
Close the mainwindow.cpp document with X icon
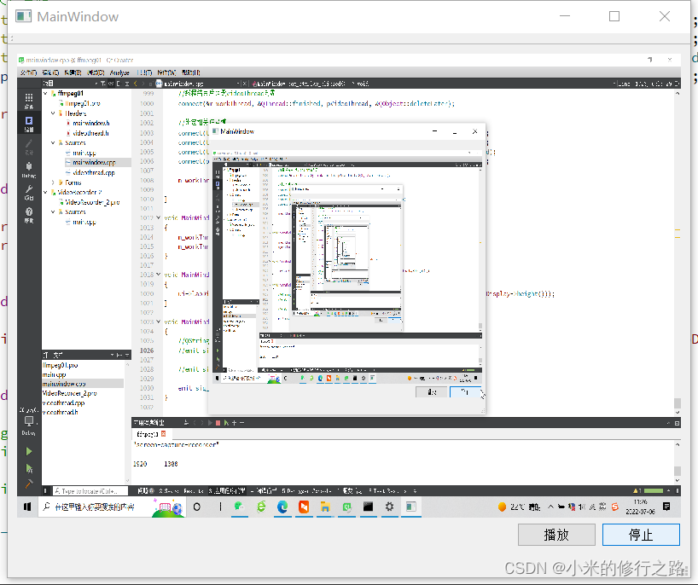(244, 84)
